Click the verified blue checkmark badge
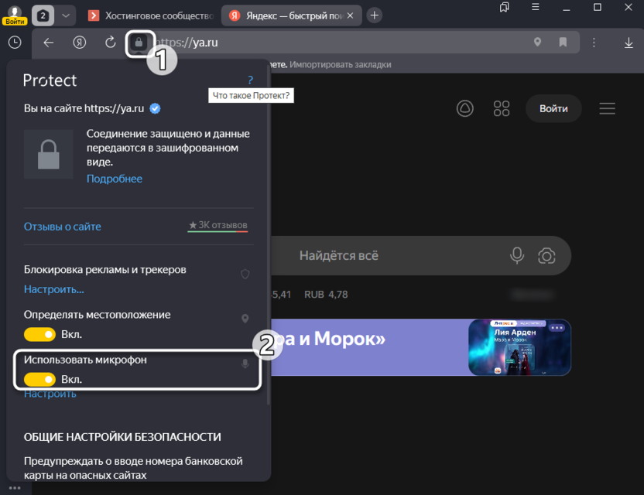The image size is (644, 495). tap(155, 108)
